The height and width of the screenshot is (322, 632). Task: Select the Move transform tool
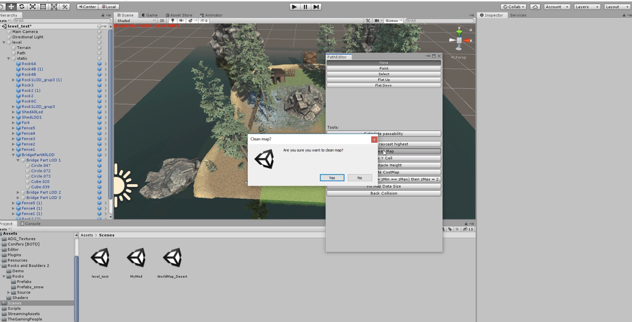(11, 7)
